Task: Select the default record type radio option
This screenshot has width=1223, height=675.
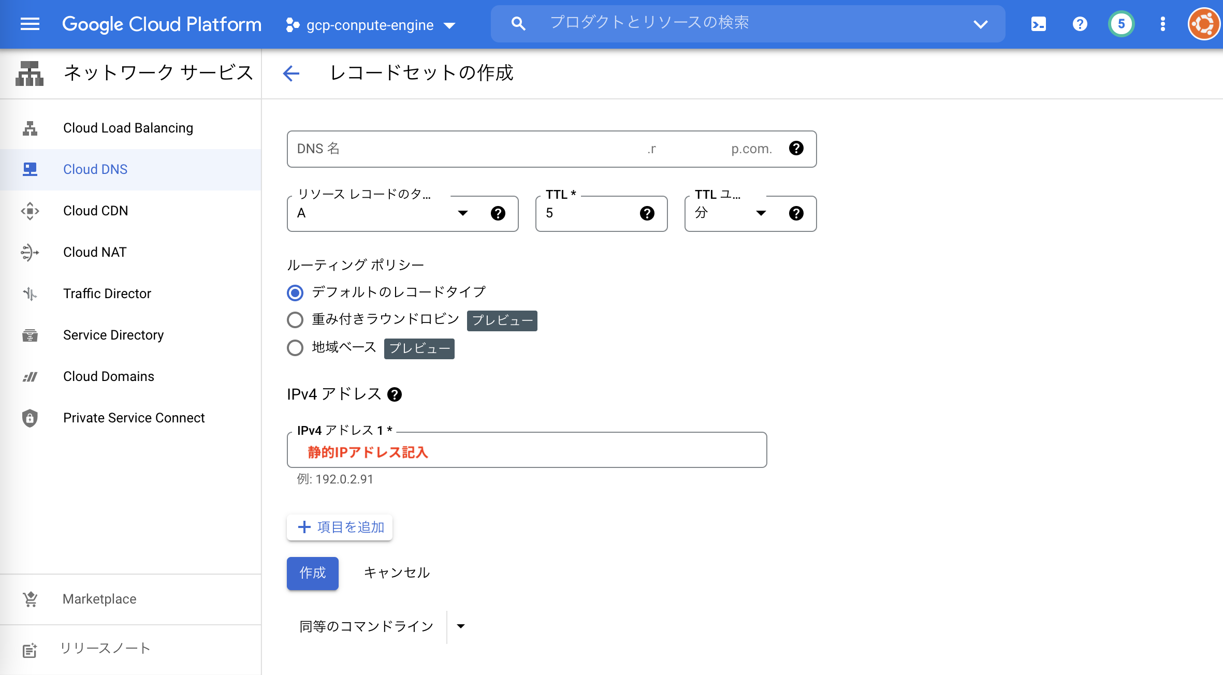Action: tap(295, 293)
